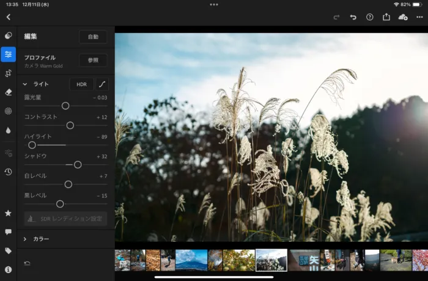Select the Healing eraser tool
This screenshot has width=428, height=281.
pyautogui.click(x=9, y=92)
